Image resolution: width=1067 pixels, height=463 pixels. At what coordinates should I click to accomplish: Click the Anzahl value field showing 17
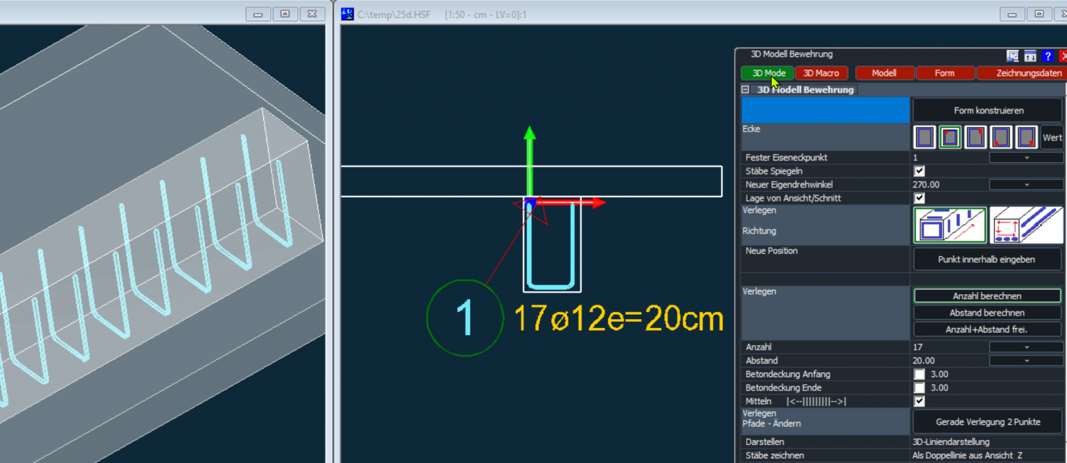click(x=948, y=347)
